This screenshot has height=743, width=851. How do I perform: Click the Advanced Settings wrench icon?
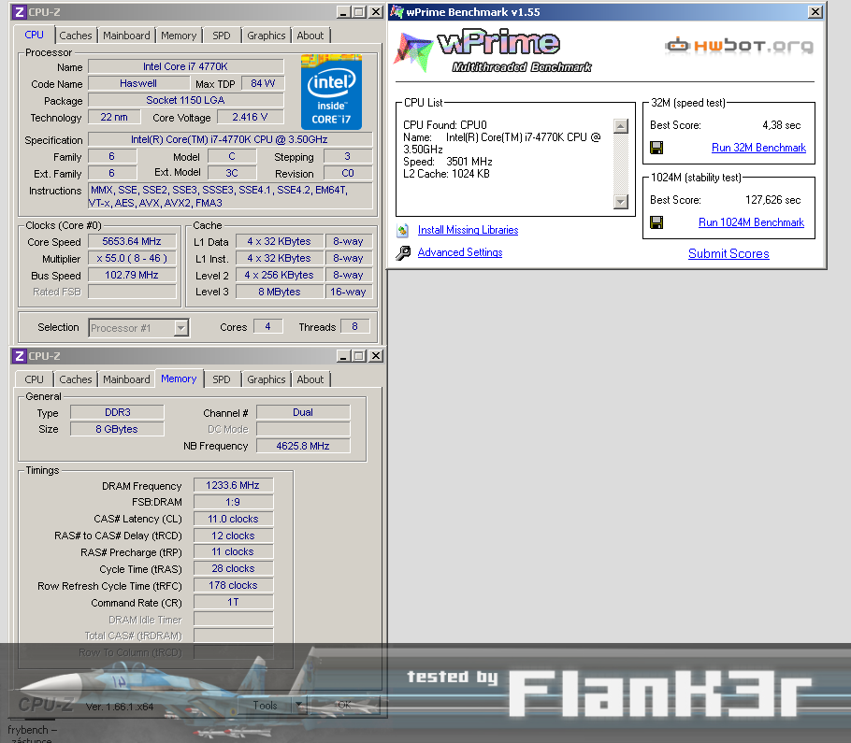pos(403,252)
